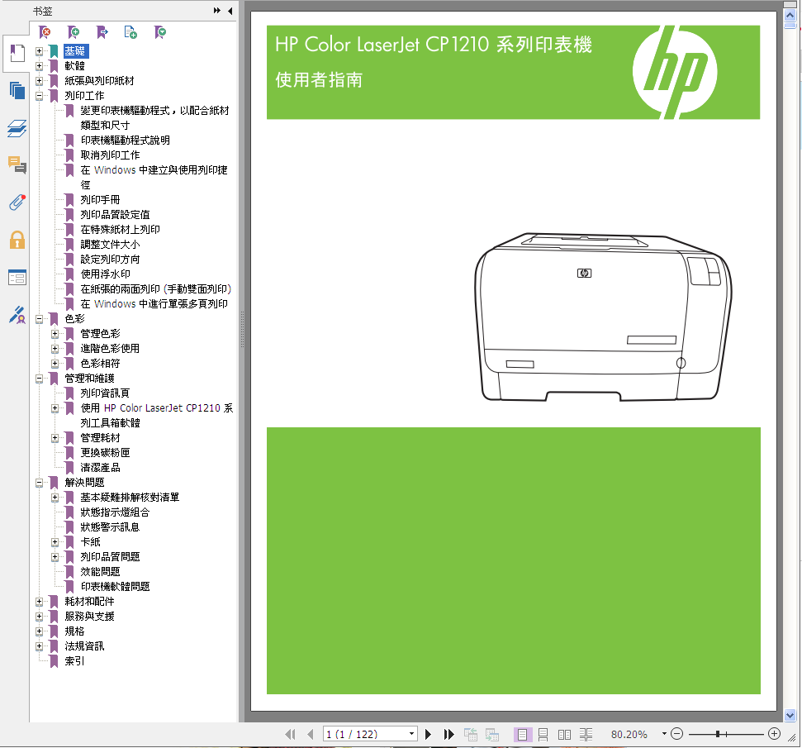Open the digital signatures panel

click(x=17, y=315)
